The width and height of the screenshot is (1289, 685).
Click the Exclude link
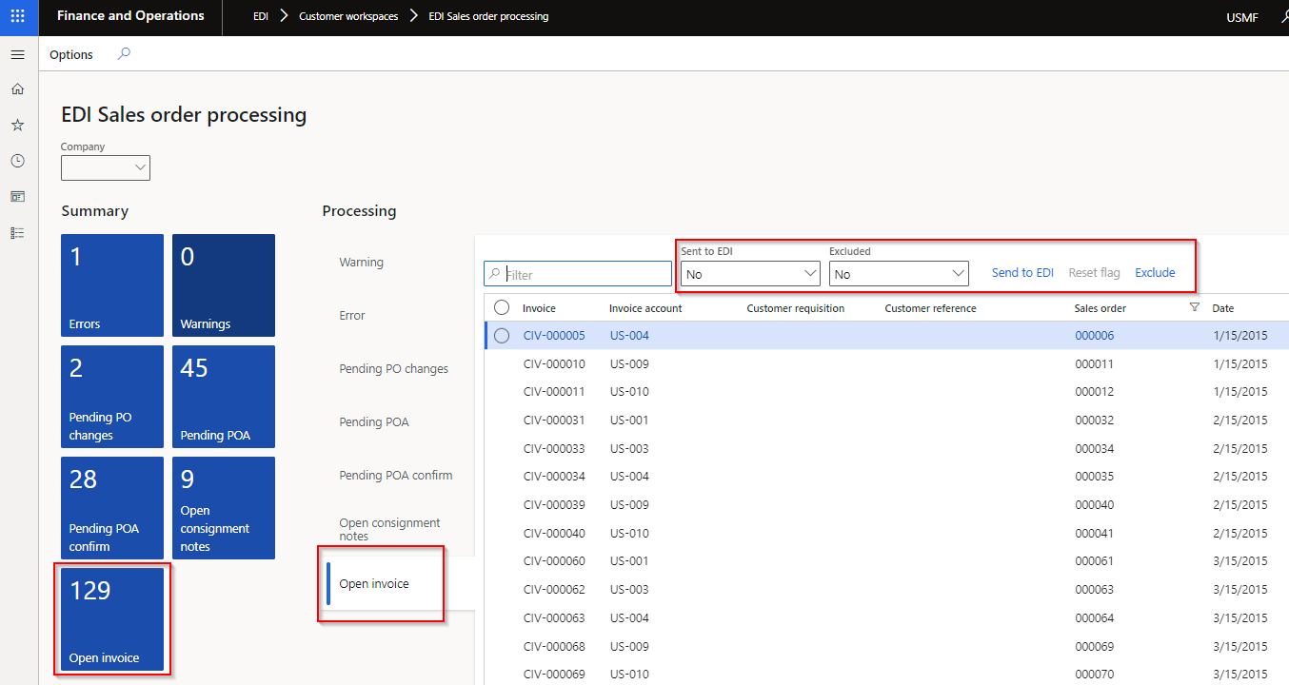[1154, 272]
